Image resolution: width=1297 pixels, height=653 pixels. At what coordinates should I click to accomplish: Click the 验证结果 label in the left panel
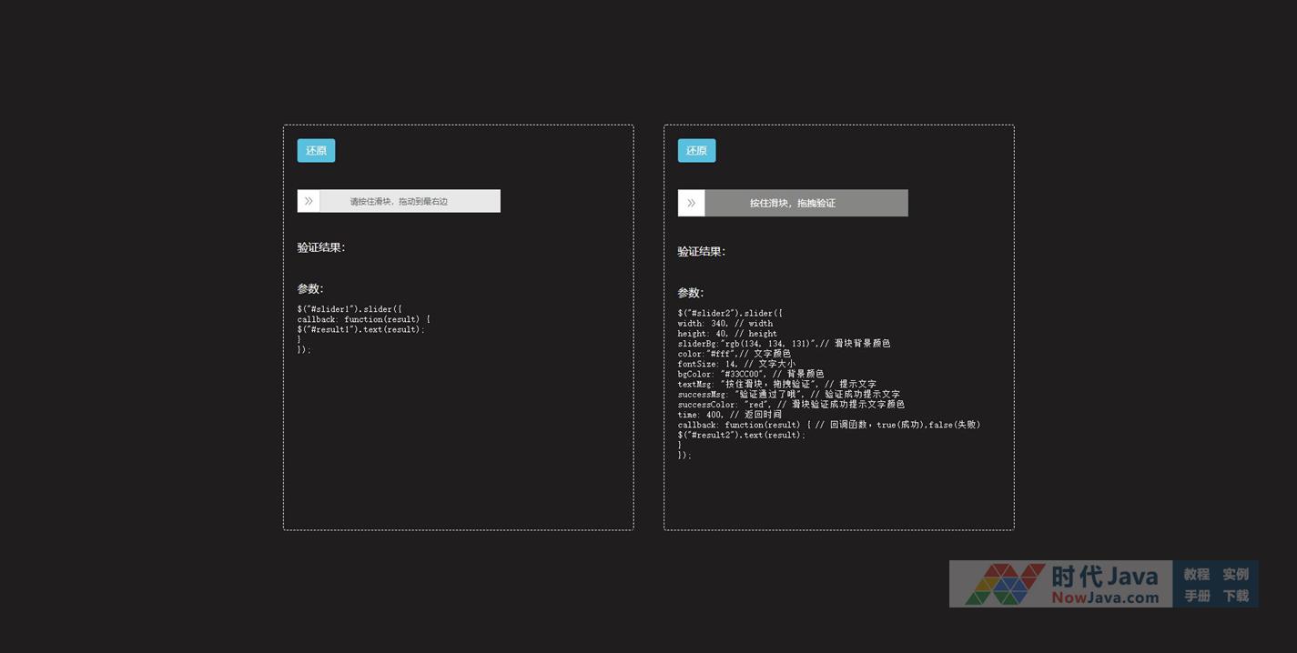(x=320, y=247)
